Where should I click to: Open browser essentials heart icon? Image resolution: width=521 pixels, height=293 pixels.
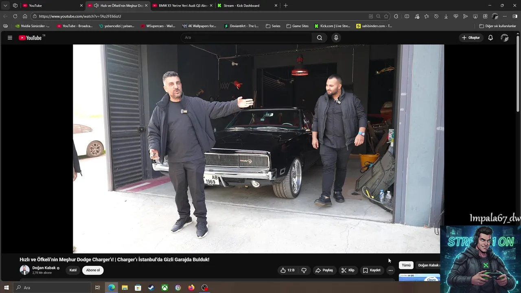coord(456,16)
